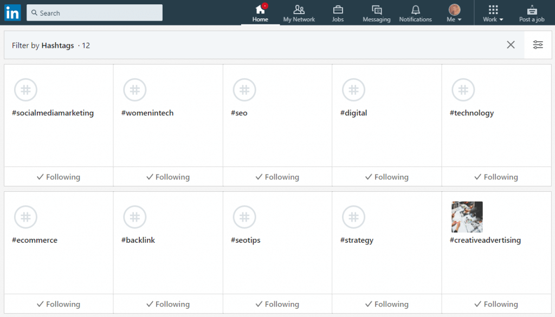Open the #socialmediamarketing hashtag link
Screen dimensions: 555x317
[x=53, y=113]
